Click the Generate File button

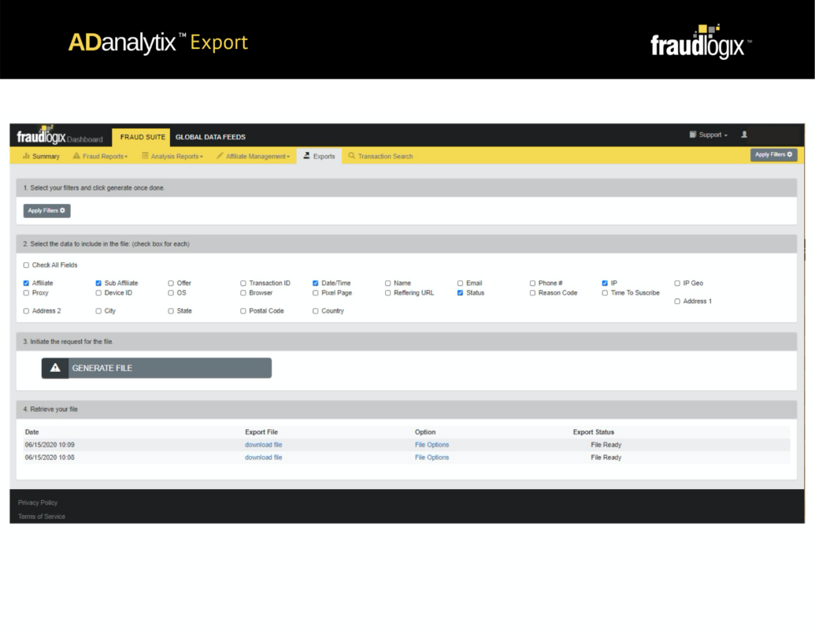coord(157,368)
